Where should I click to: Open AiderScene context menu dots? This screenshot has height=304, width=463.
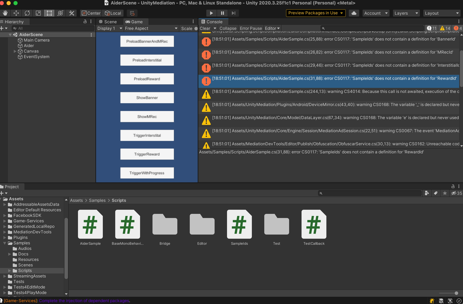tap(91, 35)
